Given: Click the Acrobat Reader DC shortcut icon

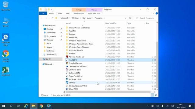Looking at the screenshot, I should [x=67, y=57].
